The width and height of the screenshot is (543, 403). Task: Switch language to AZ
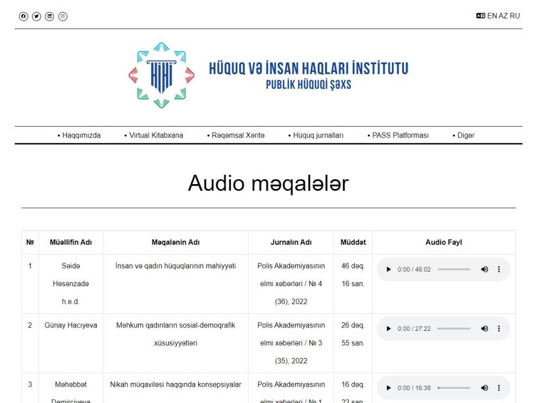click(x=503, y=16)
